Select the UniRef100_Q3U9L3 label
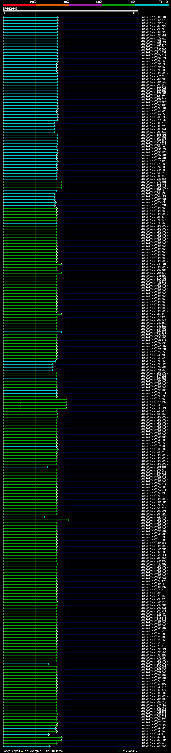 coord(153,411)
